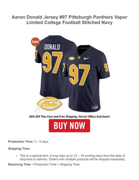Click the Nike swoosh on front jersey
This screenshot has width=139, height=180.
87,58
